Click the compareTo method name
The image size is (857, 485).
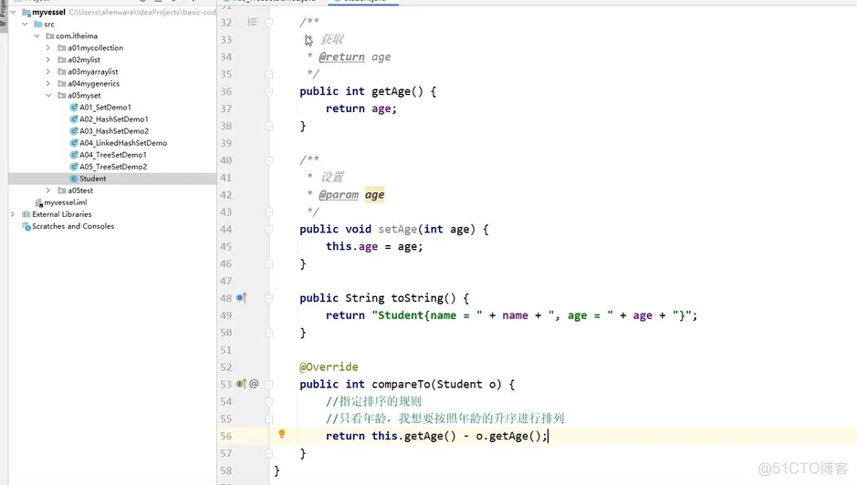(402, 385)
